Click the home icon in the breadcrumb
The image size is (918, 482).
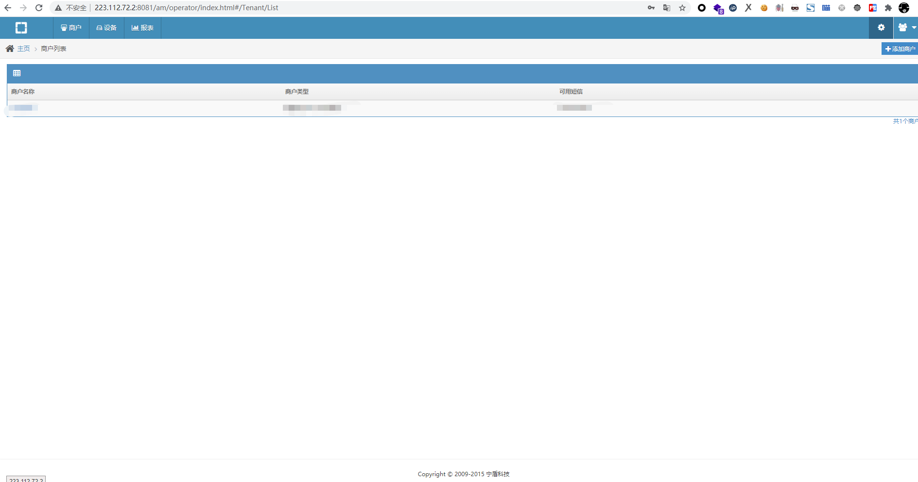tap(10, 49)
